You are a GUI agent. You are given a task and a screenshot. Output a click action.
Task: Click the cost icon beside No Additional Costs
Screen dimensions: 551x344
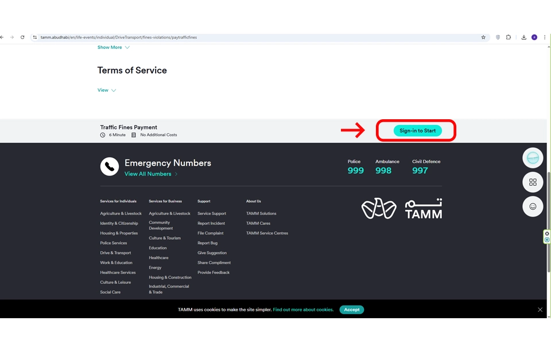(x=134, y=135)
